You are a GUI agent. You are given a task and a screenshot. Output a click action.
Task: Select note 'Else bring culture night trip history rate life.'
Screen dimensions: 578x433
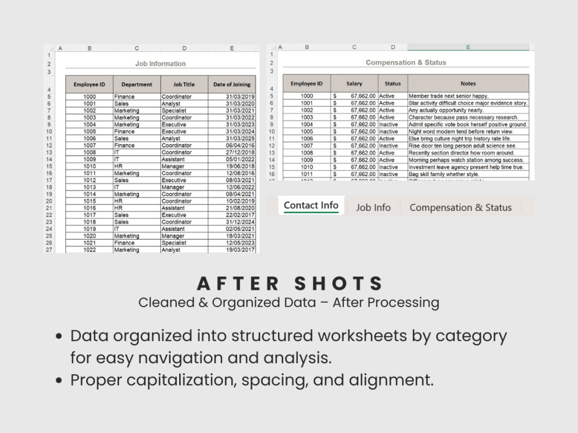coord(468,139)
